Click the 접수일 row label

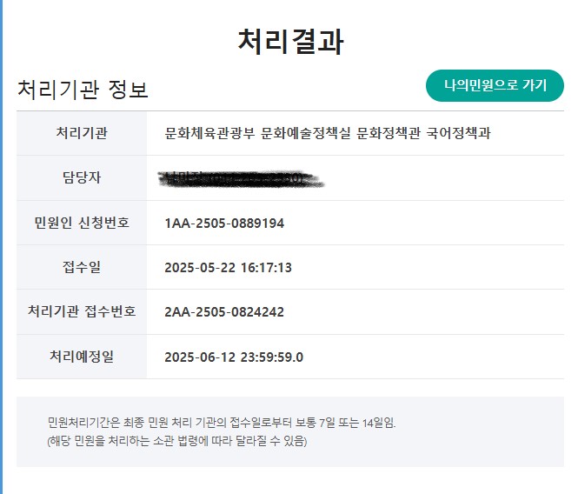[x=82, y=267]
